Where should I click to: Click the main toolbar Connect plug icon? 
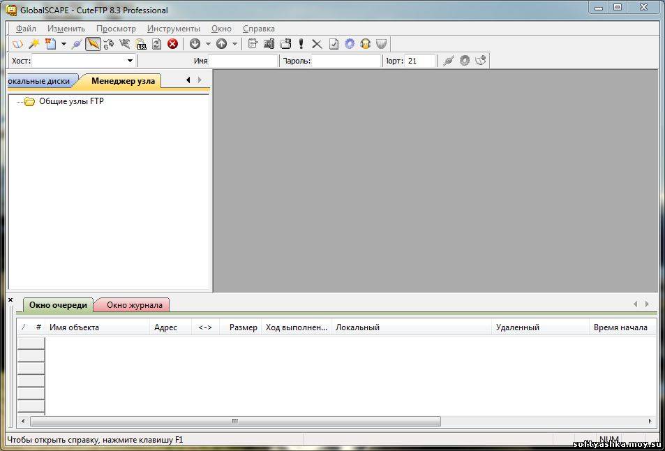point(77,44)
